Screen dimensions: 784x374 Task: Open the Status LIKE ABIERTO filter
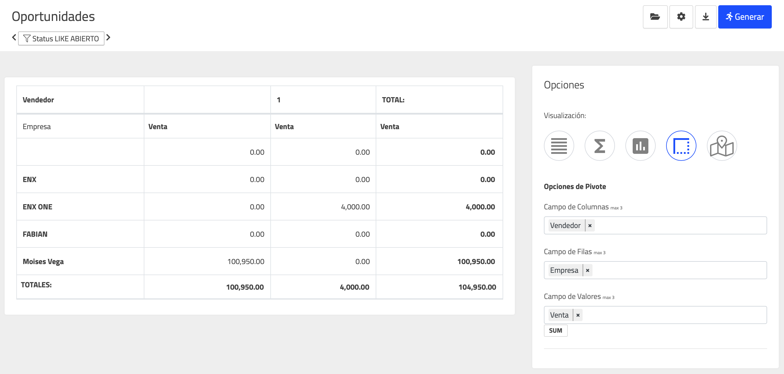click(61, 39)
